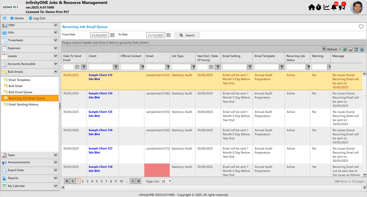Collapse the CRM section chevron
367x197 pixels.
click(56, 25)
